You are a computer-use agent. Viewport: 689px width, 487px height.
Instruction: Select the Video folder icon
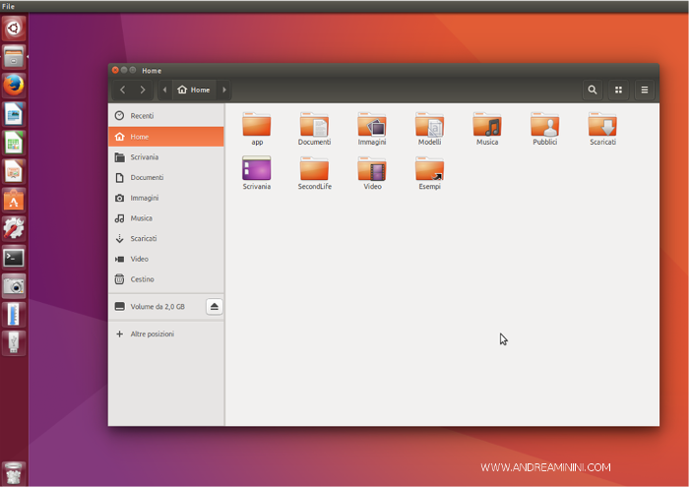[372, 170]
